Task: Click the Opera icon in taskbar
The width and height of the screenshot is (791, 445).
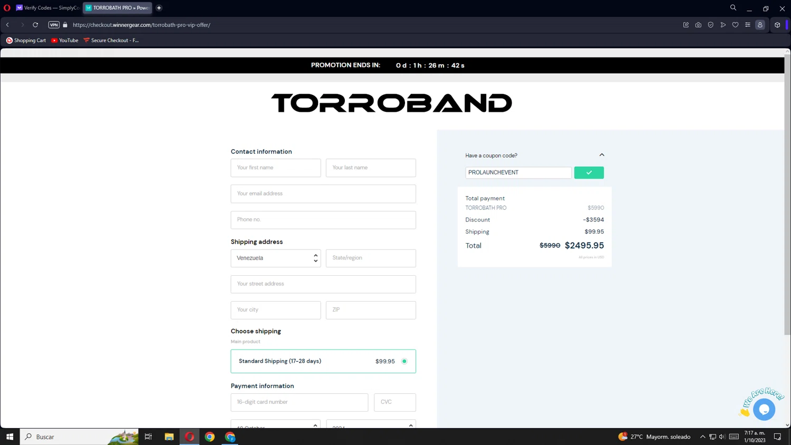Action: 190,437
